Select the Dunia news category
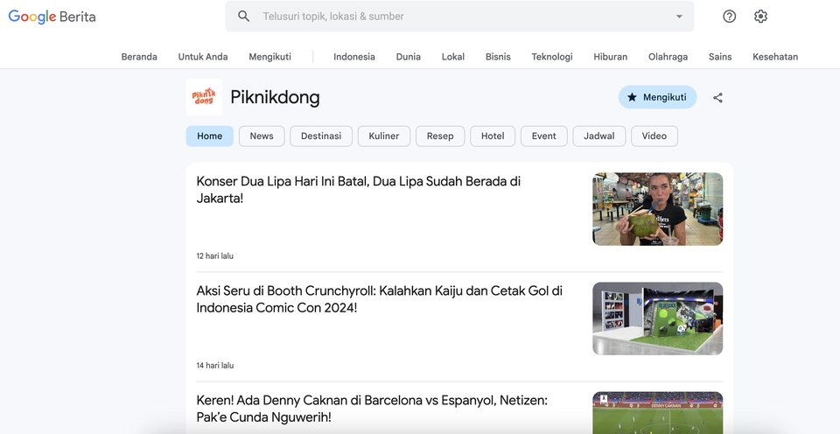 (x=409, y=57)
